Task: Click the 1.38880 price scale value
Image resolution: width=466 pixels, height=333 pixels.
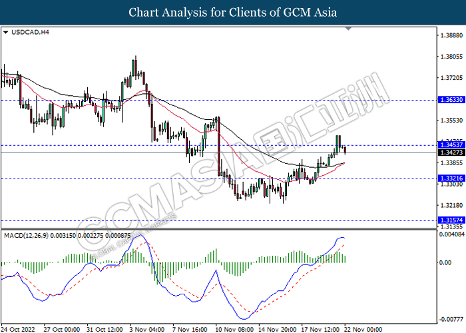Action: (451, 35)
